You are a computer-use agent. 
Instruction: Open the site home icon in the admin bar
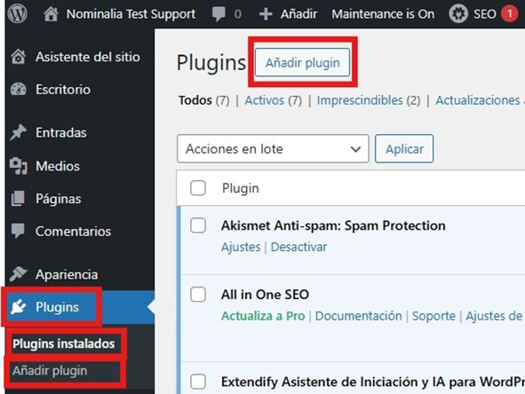[x=51, y=14]
